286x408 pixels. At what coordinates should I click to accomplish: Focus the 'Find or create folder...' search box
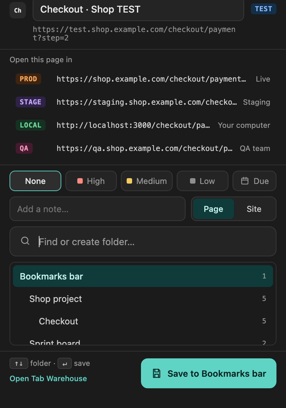click(x=143, y=241)
